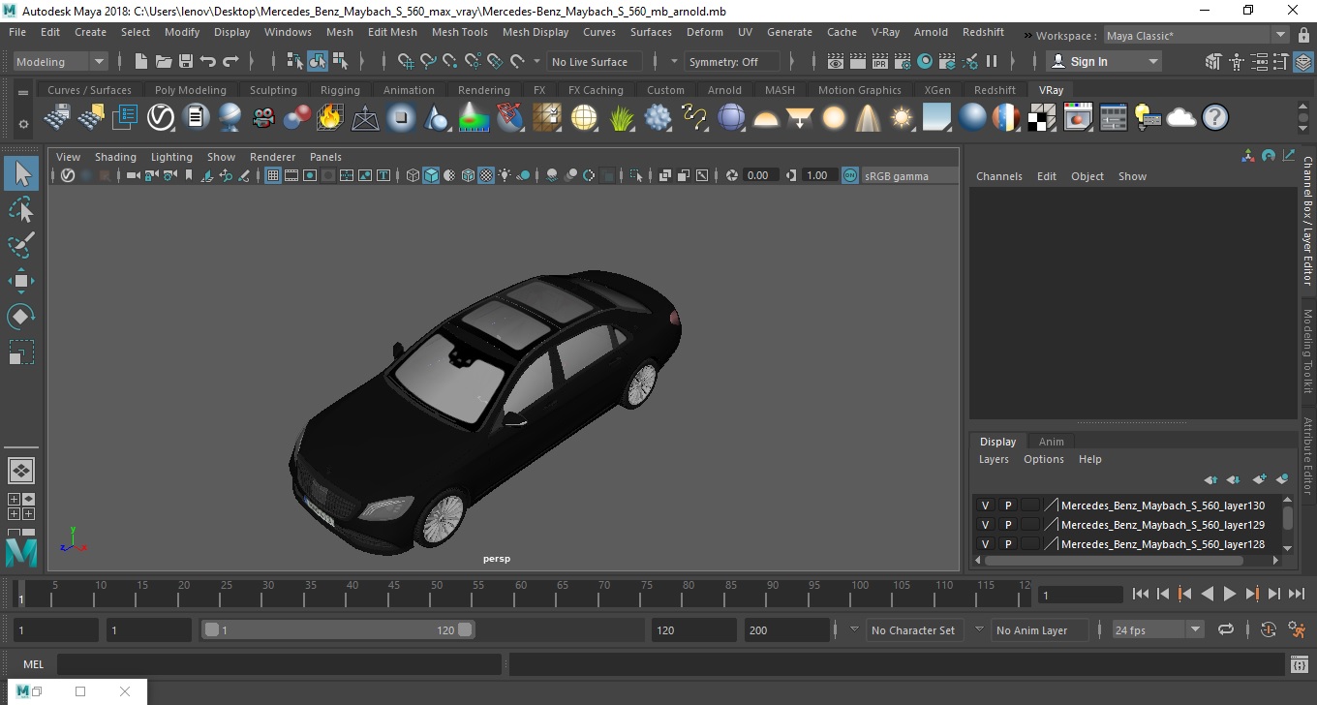Open the 24 fps frame rate dropdown
The image size is (1317, 705).
(x=1157, y=629)
